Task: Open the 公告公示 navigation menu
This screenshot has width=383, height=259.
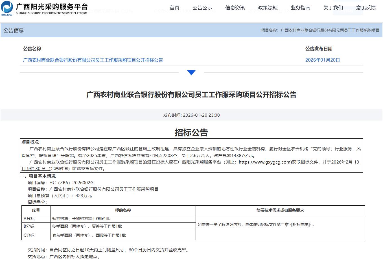Action: pos(202,8)
